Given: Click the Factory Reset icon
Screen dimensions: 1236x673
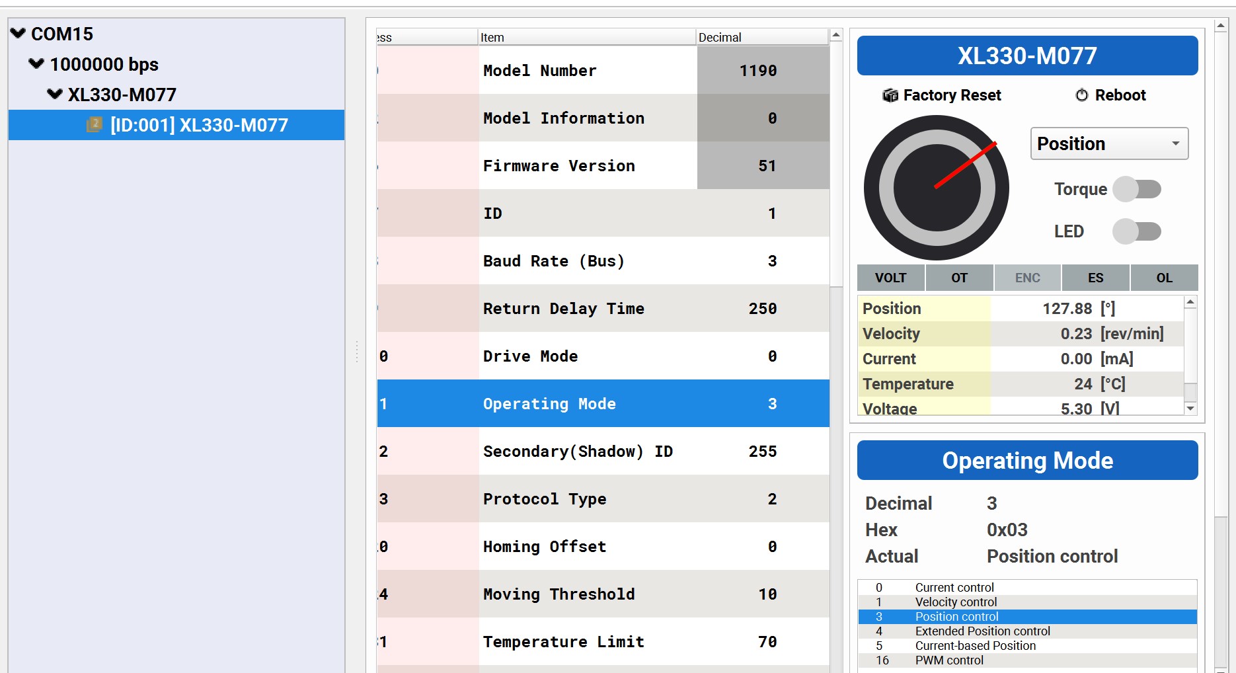Looking at the screenshot, I should pyautogui.click(x=890, y=95).
